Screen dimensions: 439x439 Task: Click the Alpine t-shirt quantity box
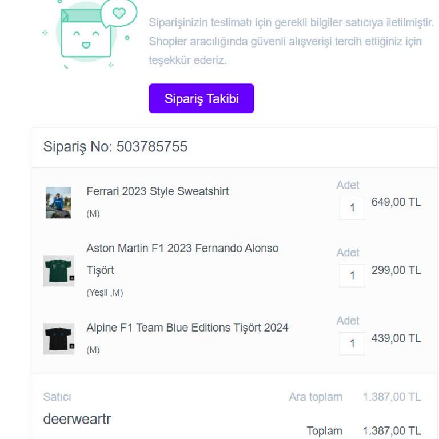[352, 343]
